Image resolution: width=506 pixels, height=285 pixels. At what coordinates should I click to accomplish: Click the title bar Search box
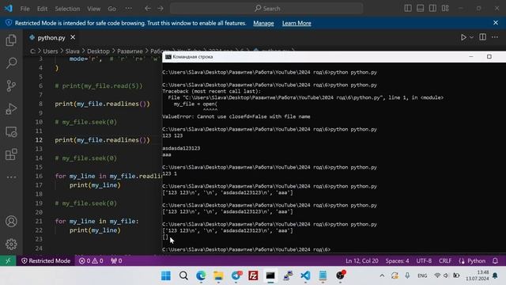pos(266,9)
